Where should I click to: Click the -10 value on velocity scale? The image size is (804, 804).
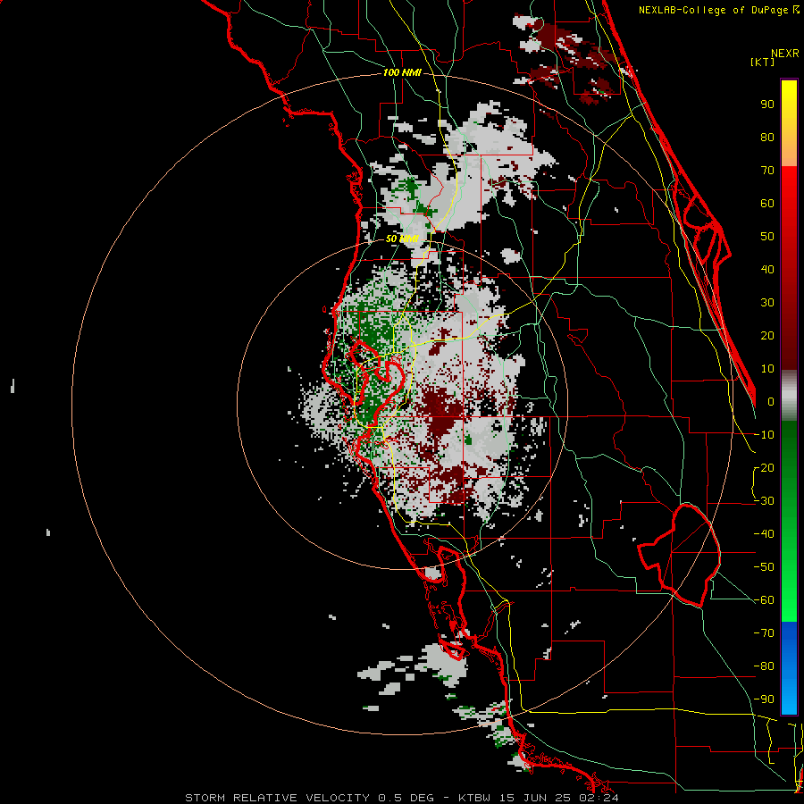(764, 435)
